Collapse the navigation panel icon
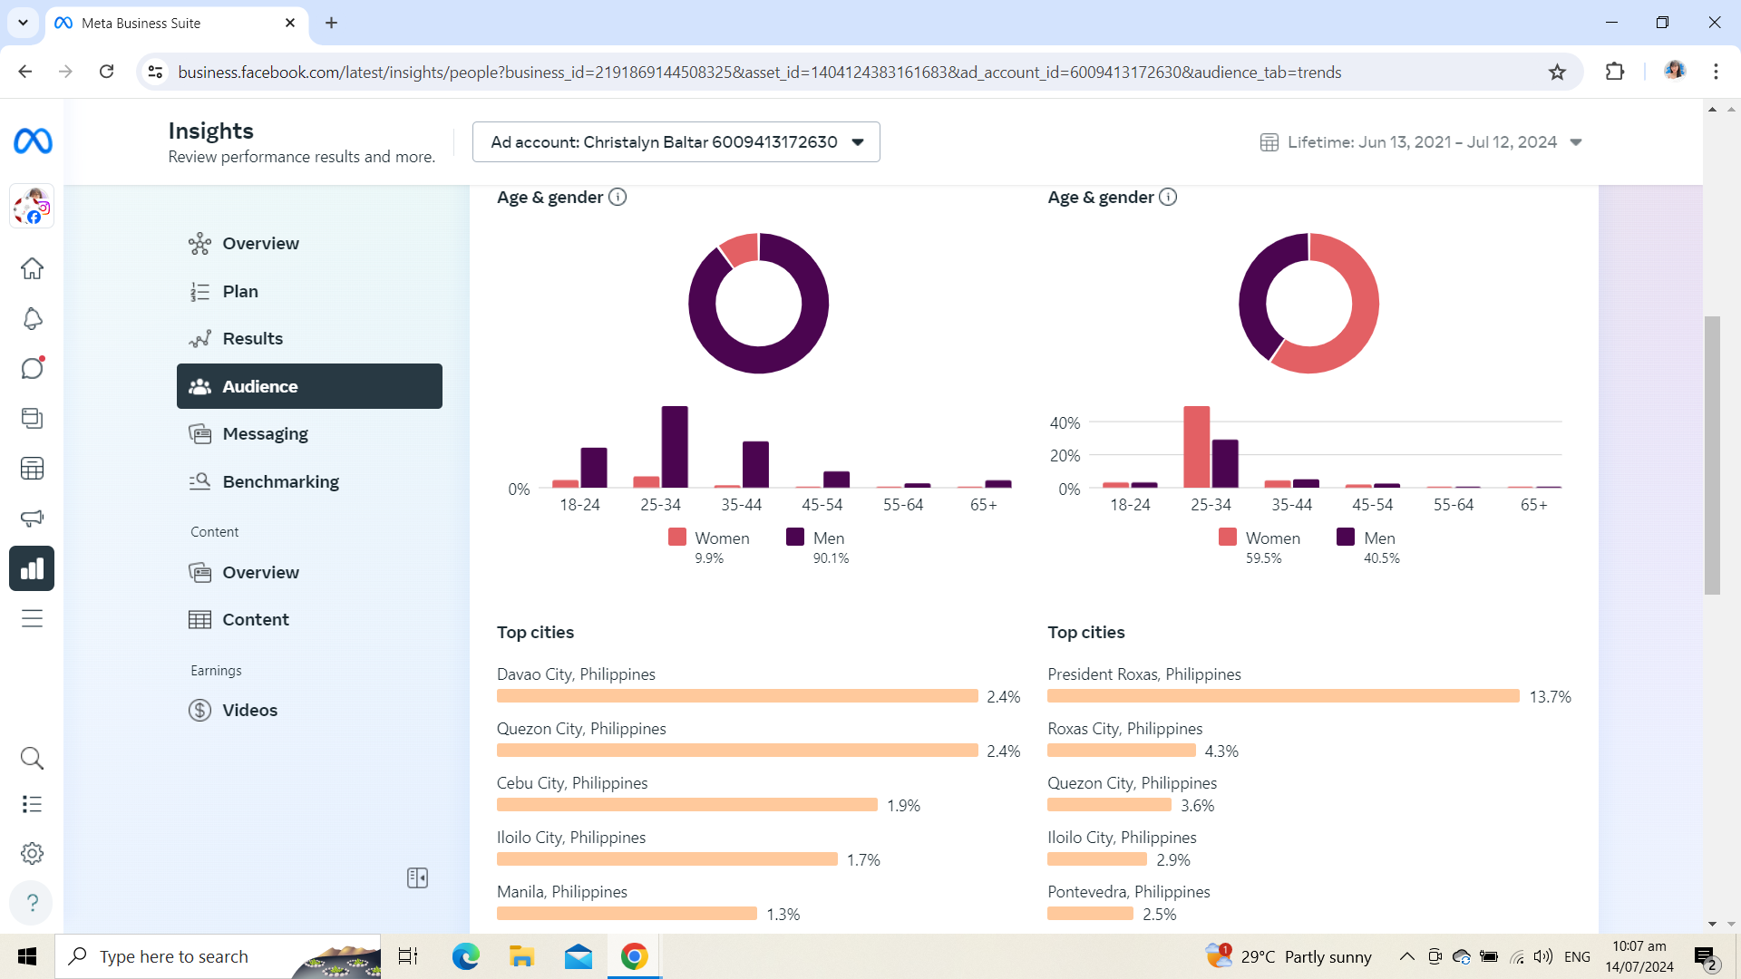Screen dimensions: 1741x979 (417, 877)
